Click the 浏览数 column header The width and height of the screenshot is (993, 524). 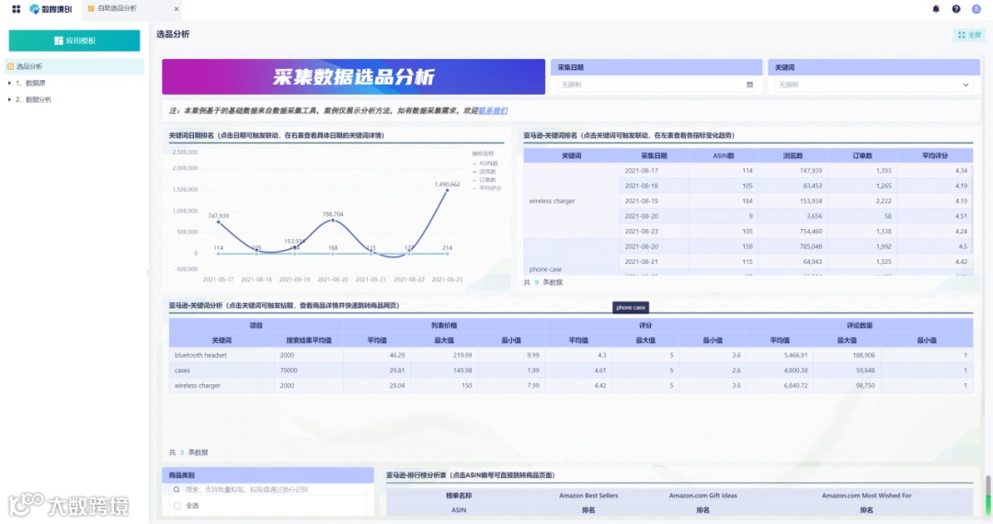[793, 155]
